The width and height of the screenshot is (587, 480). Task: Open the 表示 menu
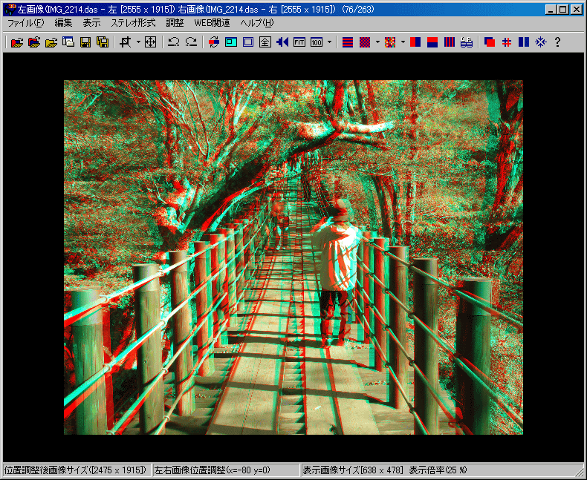[91, 23]
